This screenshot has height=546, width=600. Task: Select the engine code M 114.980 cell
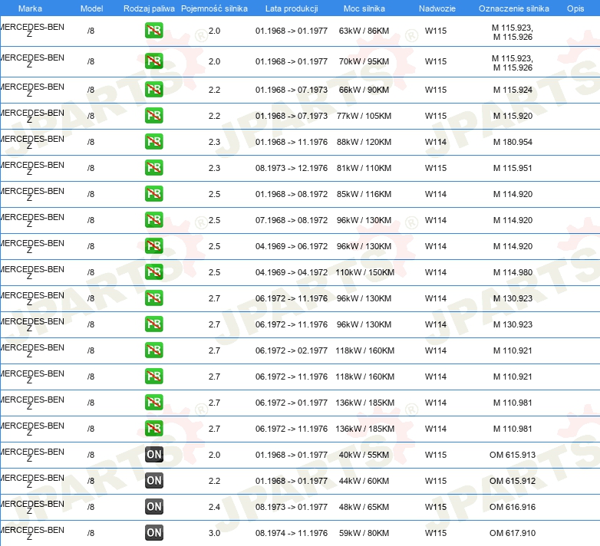pyautogui.click(x=513, y=272)
